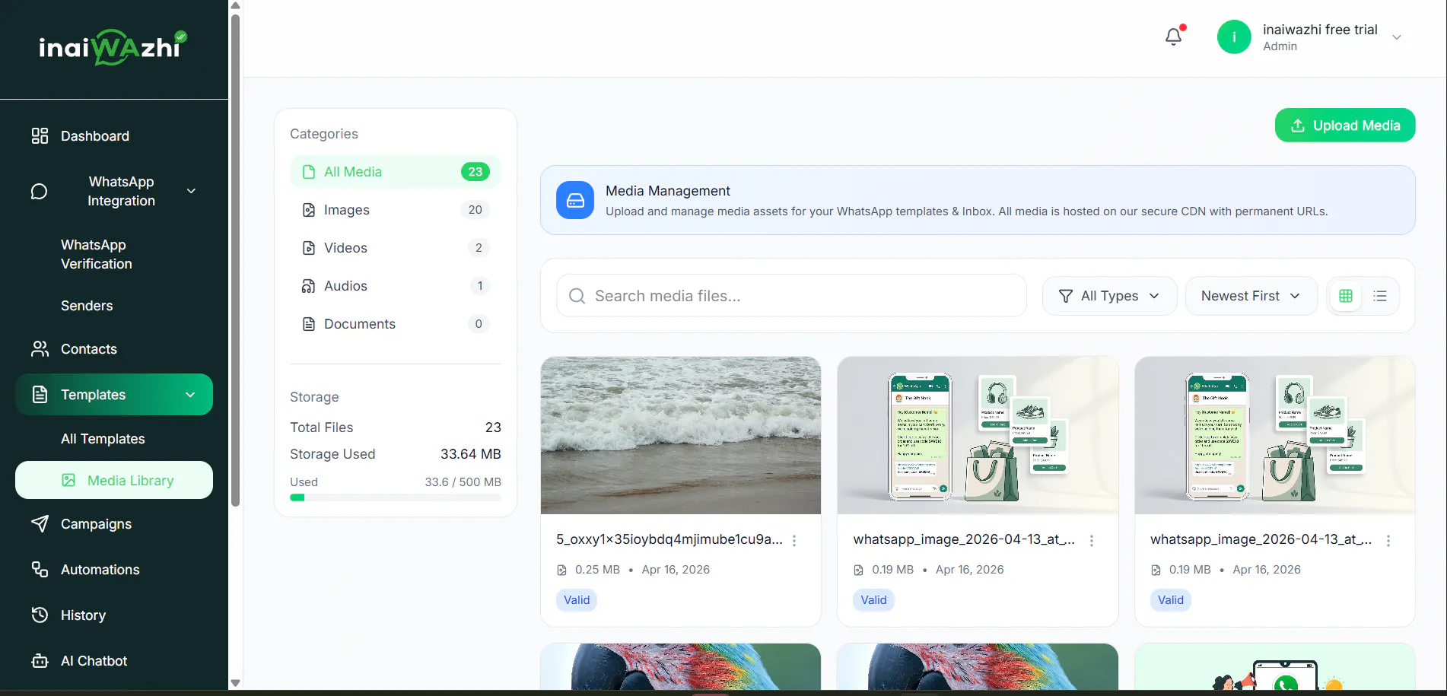The image size is (1447, 696).
Task: Click the Dashboard grid icon
Action: click(x=40, y=136)
